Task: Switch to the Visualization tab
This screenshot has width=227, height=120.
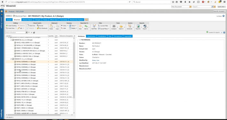Action: [102, 36]
